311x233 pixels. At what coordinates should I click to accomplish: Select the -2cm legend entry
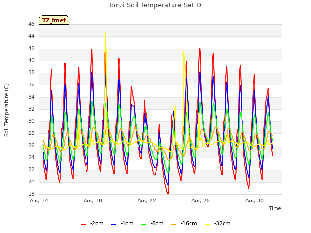point(92,224)
